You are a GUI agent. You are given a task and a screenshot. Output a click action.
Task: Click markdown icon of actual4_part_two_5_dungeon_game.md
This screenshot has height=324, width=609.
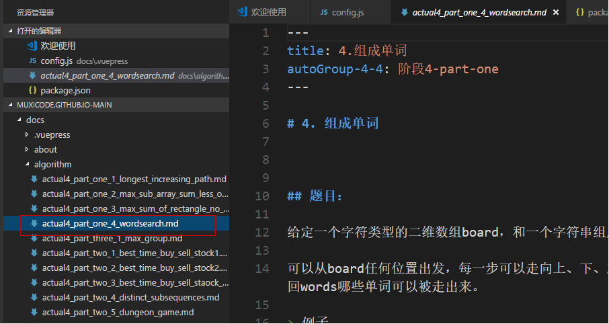point(34,312)
